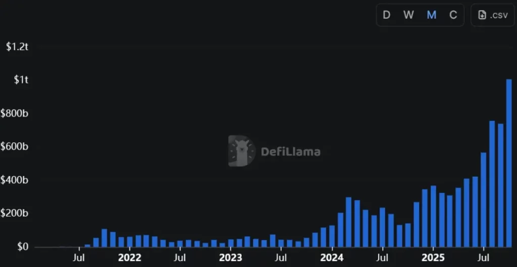Click the $200b axis label
The image size is (517, 267).
(x=15, y=213)
